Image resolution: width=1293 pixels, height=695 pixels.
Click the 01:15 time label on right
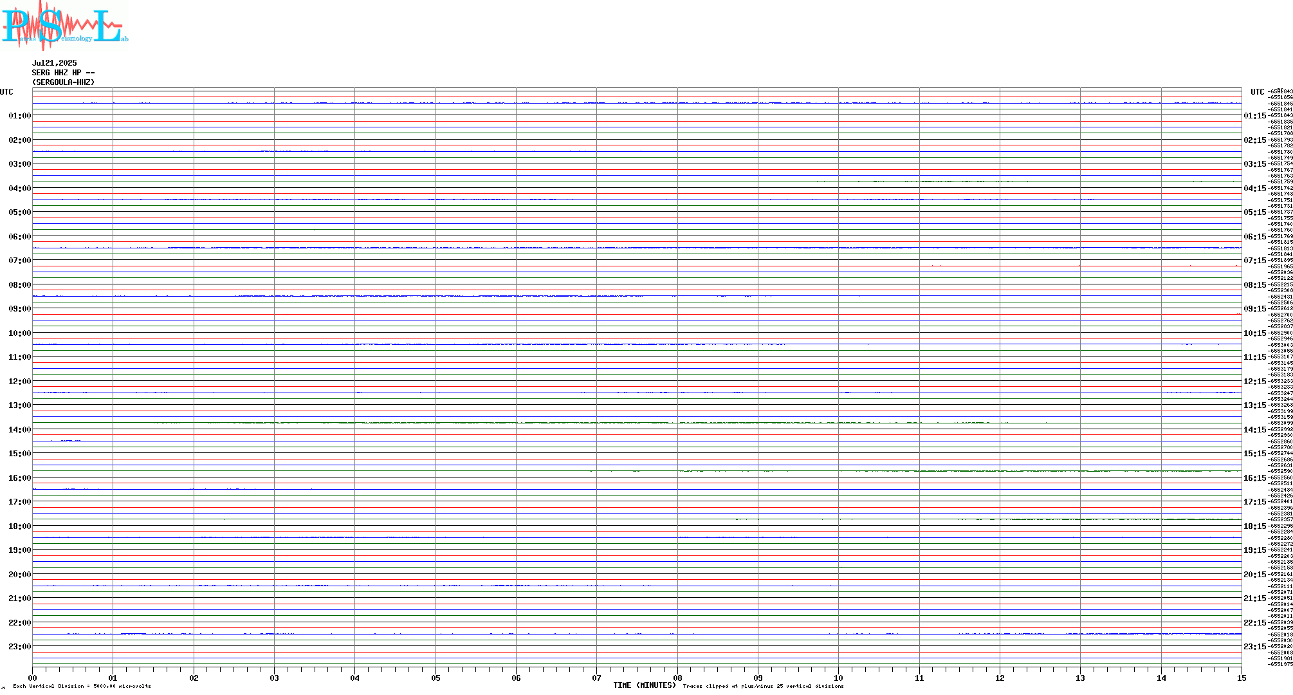click(x=1255, y=116)
